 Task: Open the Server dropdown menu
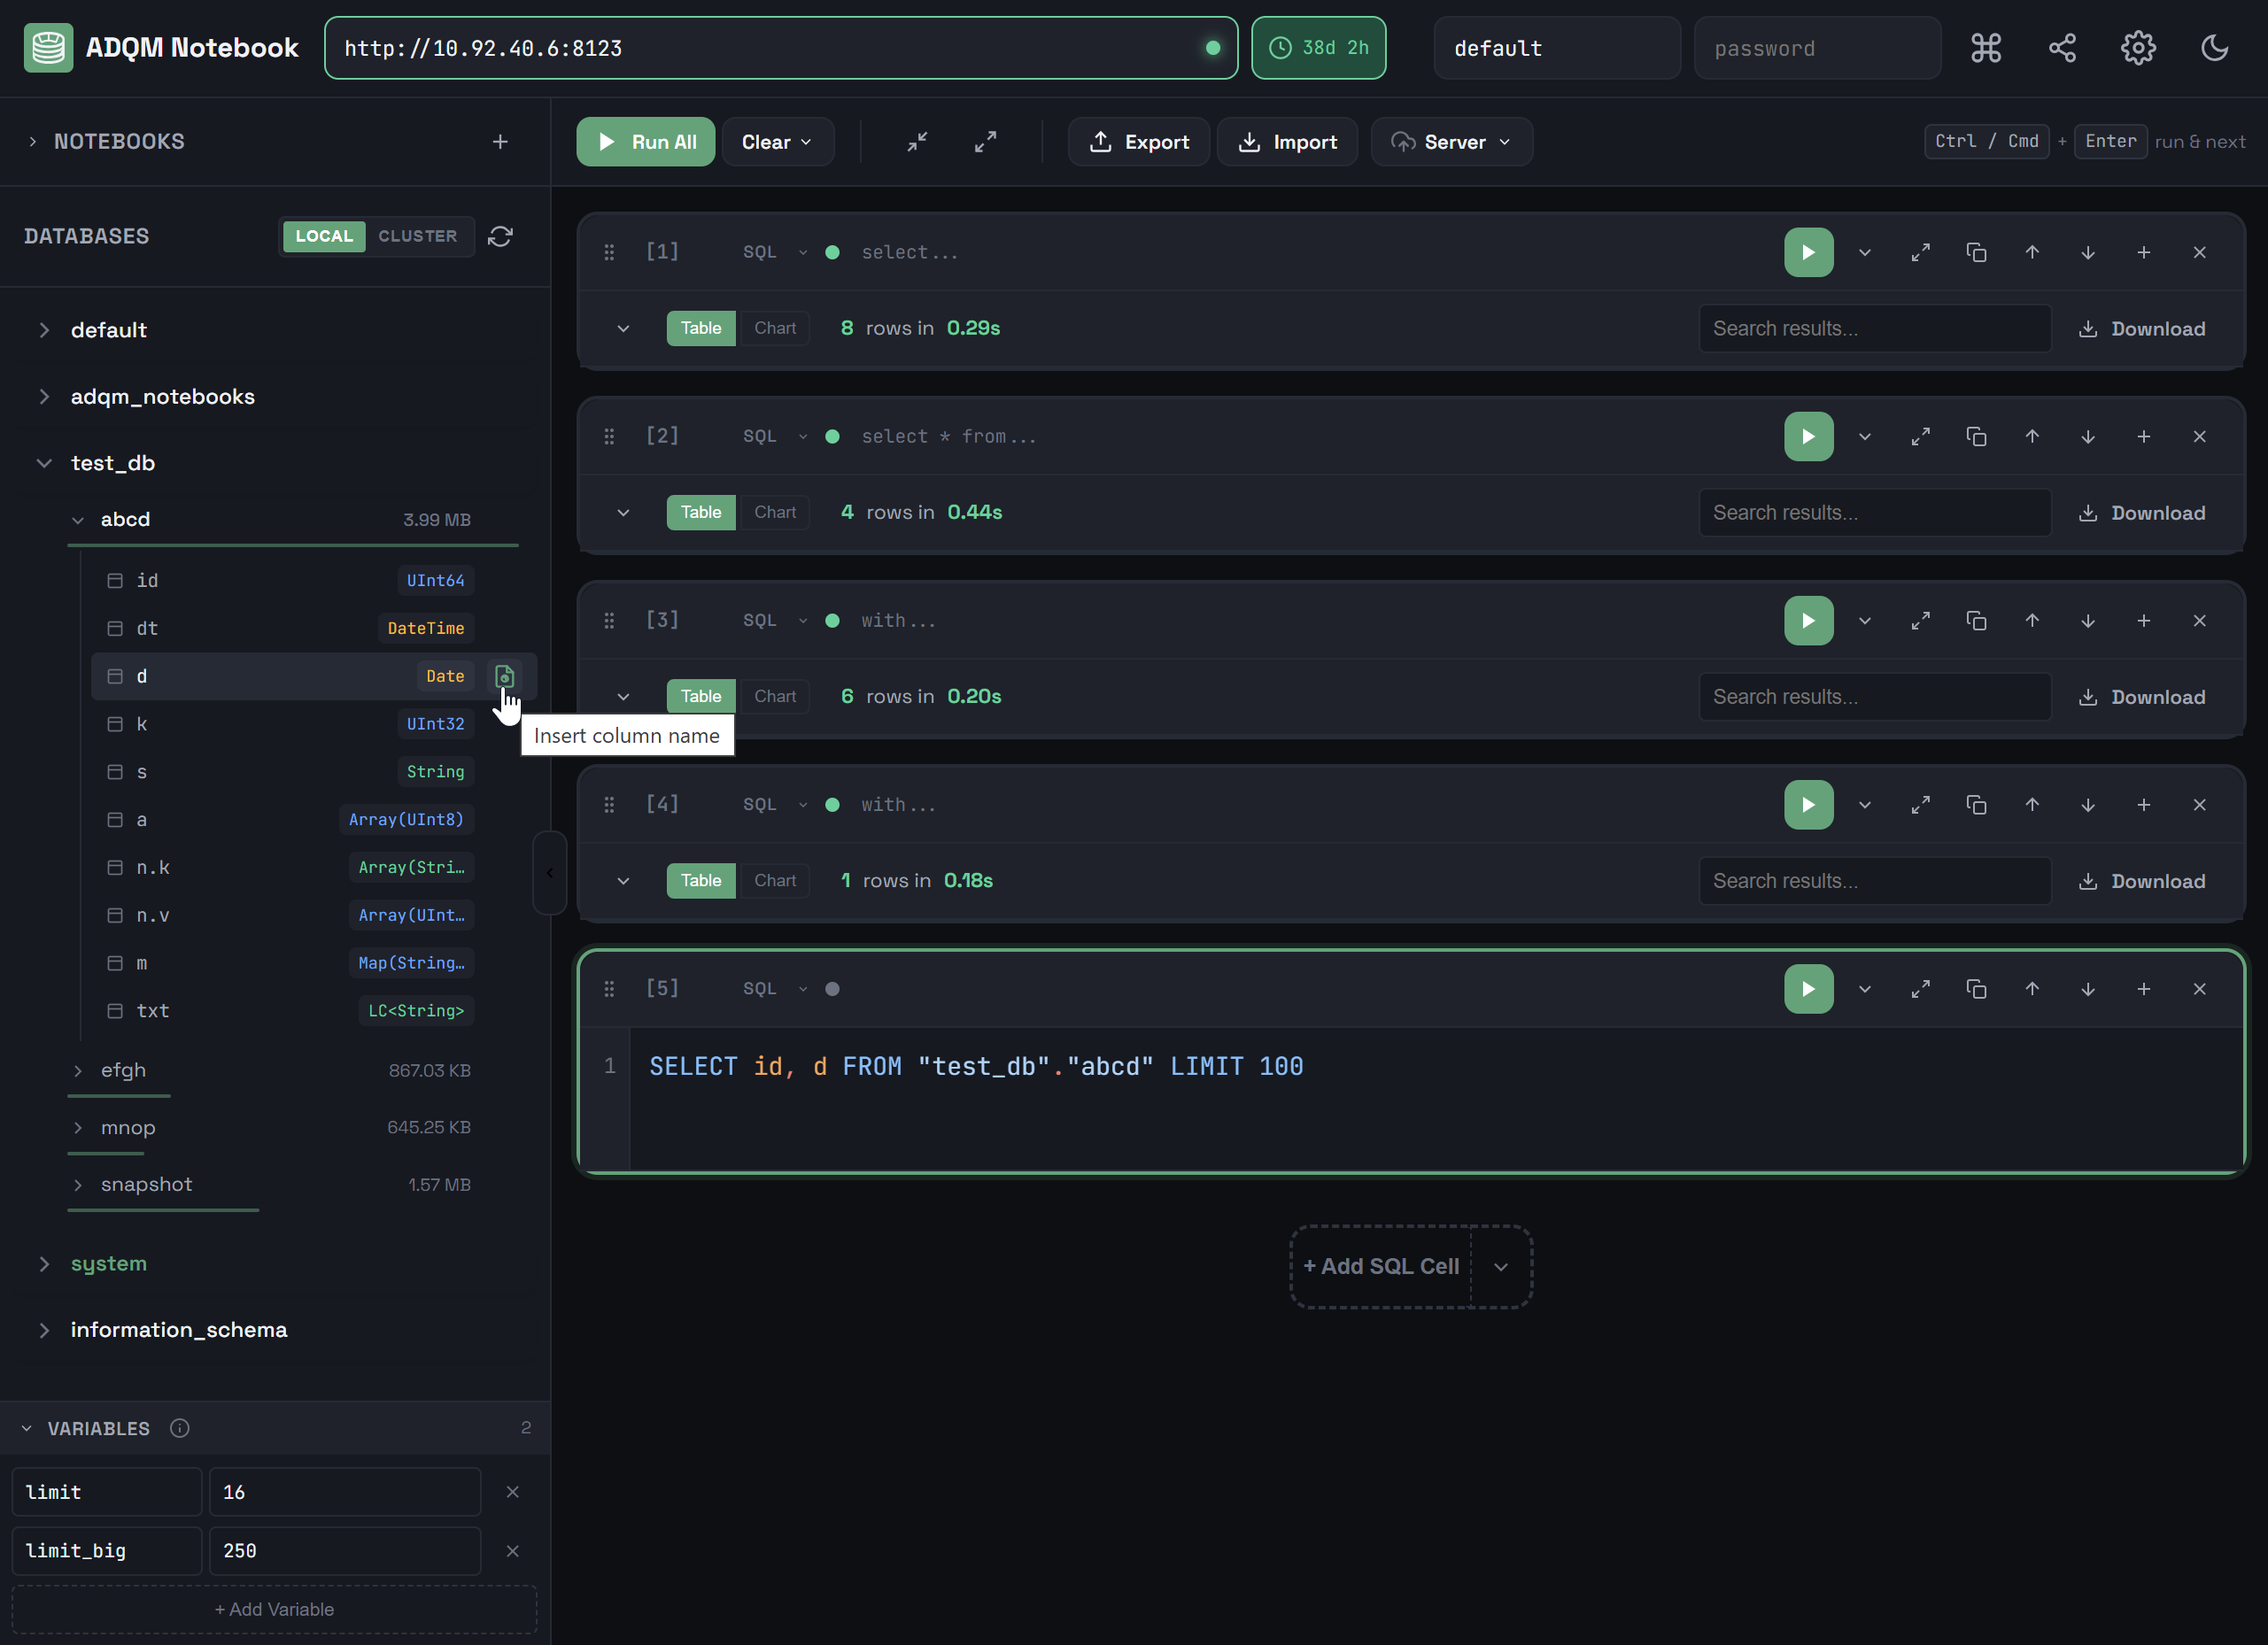point(1451,142)
